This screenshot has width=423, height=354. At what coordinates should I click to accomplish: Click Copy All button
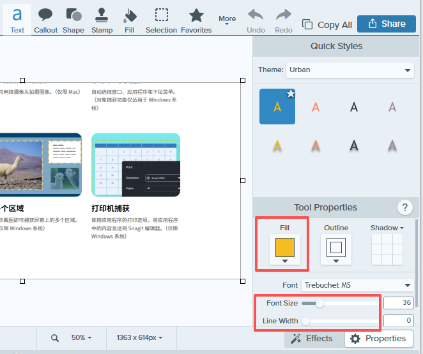click(327, 25)
